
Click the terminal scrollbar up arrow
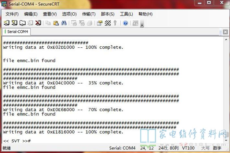225,39
